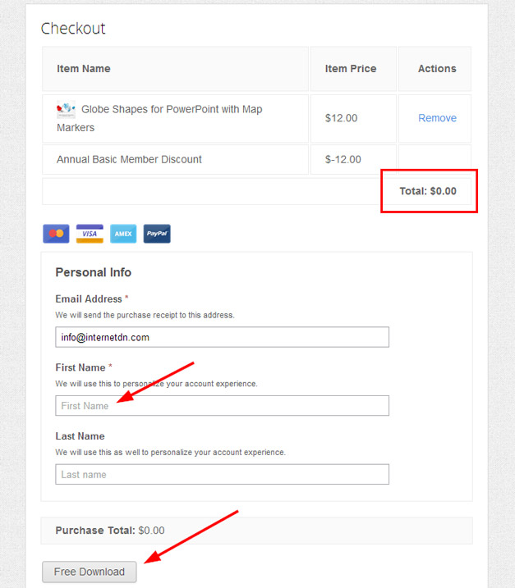Image resolution: width=515 pixels, height=588 pixels.
Task: Click the Email Address label
Action: [89, 299]
